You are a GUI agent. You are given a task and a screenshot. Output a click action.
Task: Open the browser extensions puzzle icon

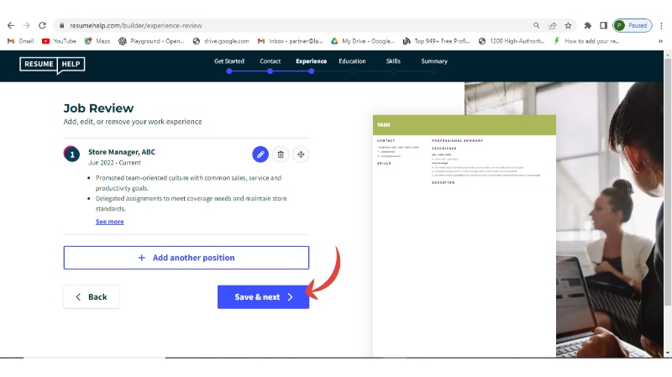[x=588, y=25]
